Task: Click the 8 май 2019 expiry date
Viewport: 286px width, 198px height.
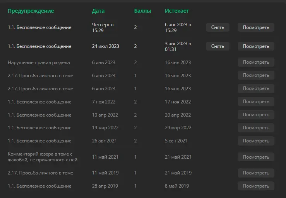Action: pyautogui.click(x=177, y=186)
